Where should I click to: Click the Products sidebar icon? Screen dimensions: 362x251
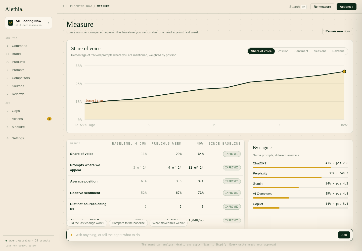point(8,62)
